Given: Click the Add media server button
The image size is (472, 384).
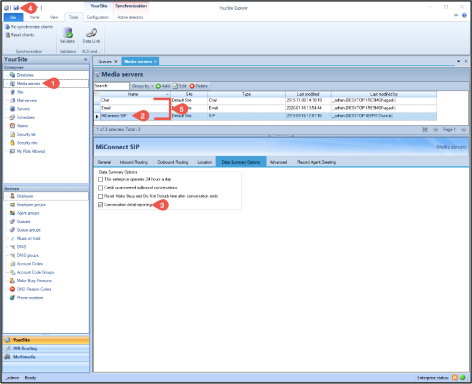Looking at the screenshot, I should pyautogui.click(x=163, y=86).
